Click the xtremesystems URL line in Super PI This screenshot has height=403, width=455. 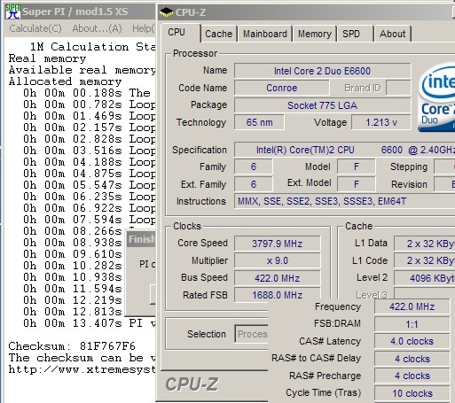82,369
